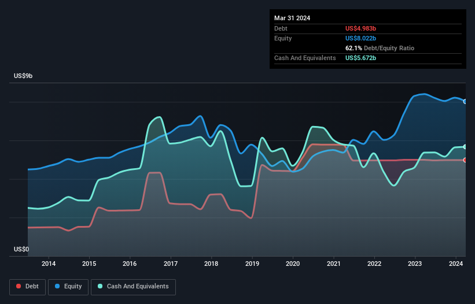Click the 62.1% Debt/Equity Ratio text
Screen dimensions: 475x304
(380, 48)
